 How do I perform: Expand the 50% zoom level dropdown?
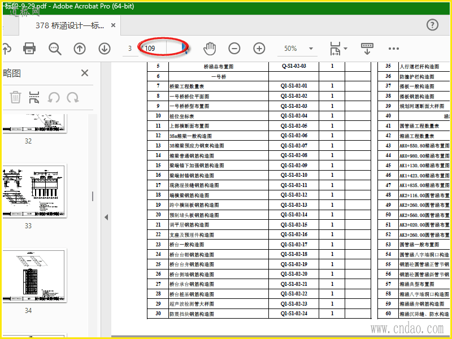point(311,49)
